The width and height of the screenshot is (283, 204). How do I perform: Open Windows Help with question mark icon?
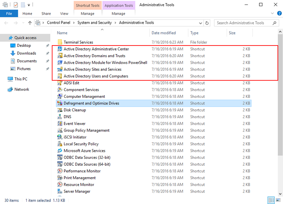tap(280, 13)
